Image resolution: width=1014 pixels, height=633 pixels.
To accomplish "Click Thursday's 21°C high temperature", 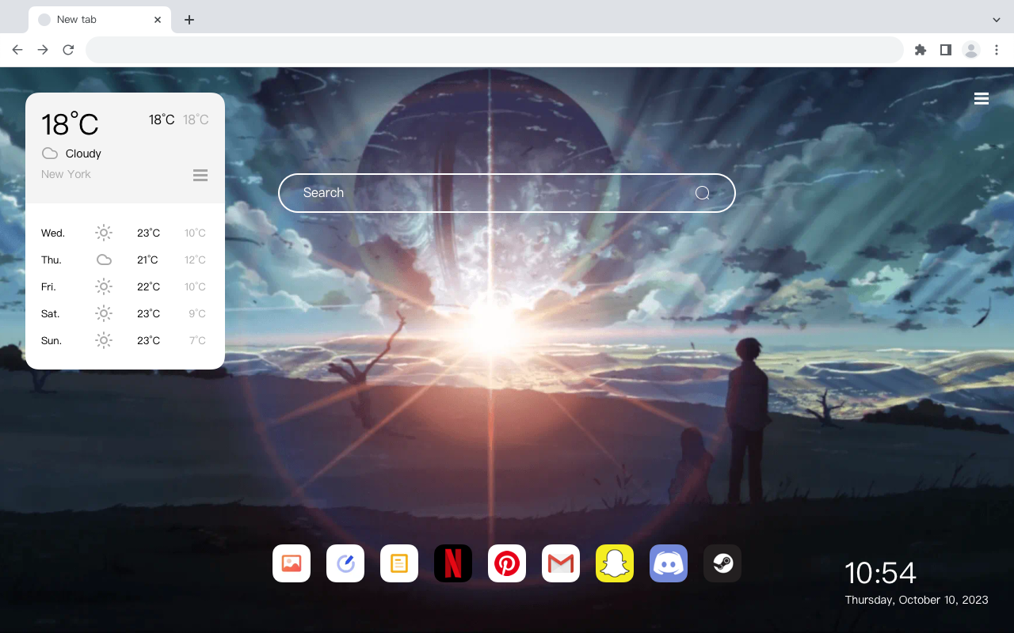I will click(148, 260).
